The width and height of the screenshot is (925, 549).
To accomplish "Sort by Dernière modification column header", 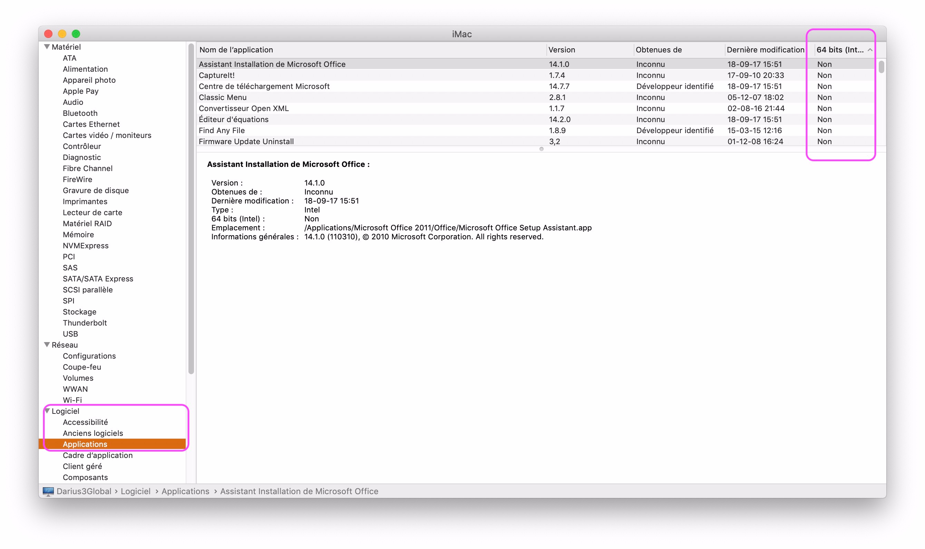I will pos(765,50).
